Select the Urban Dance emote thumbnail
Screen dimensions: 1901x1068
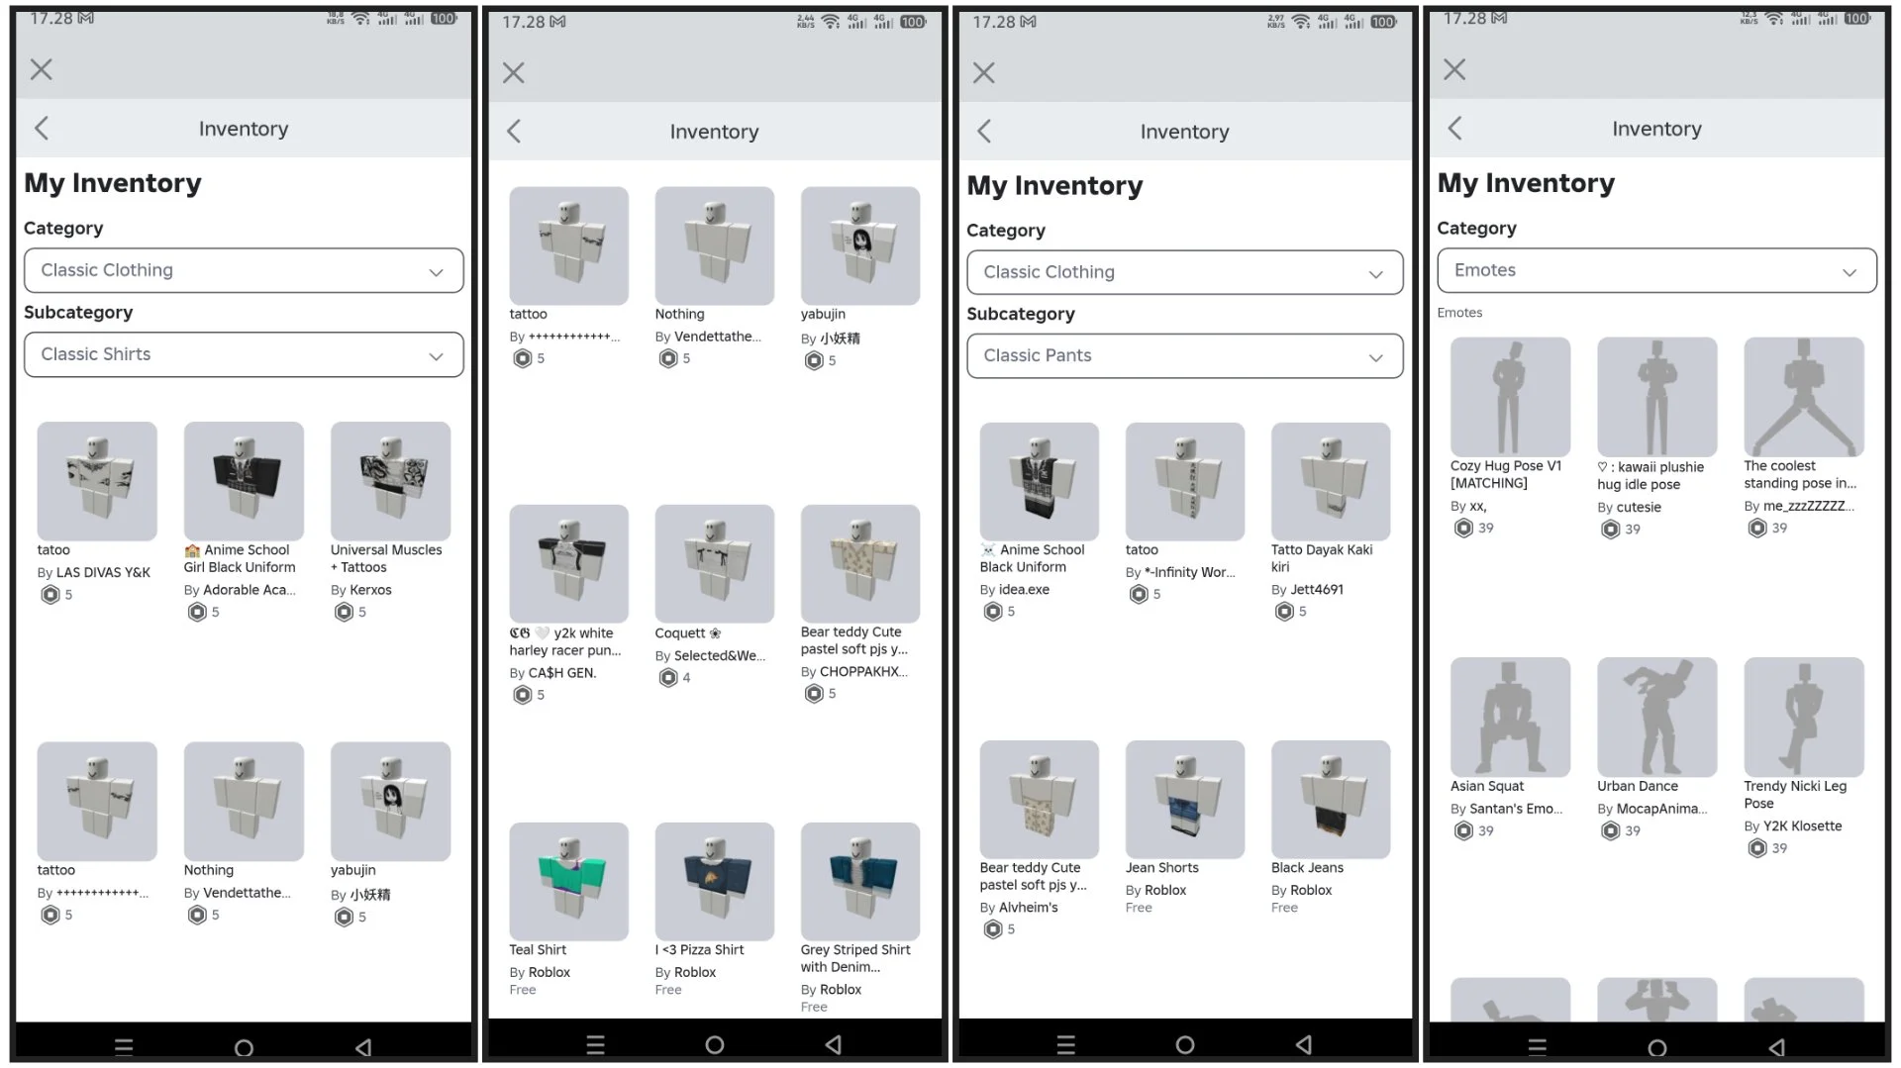(x=1656, y=717)
